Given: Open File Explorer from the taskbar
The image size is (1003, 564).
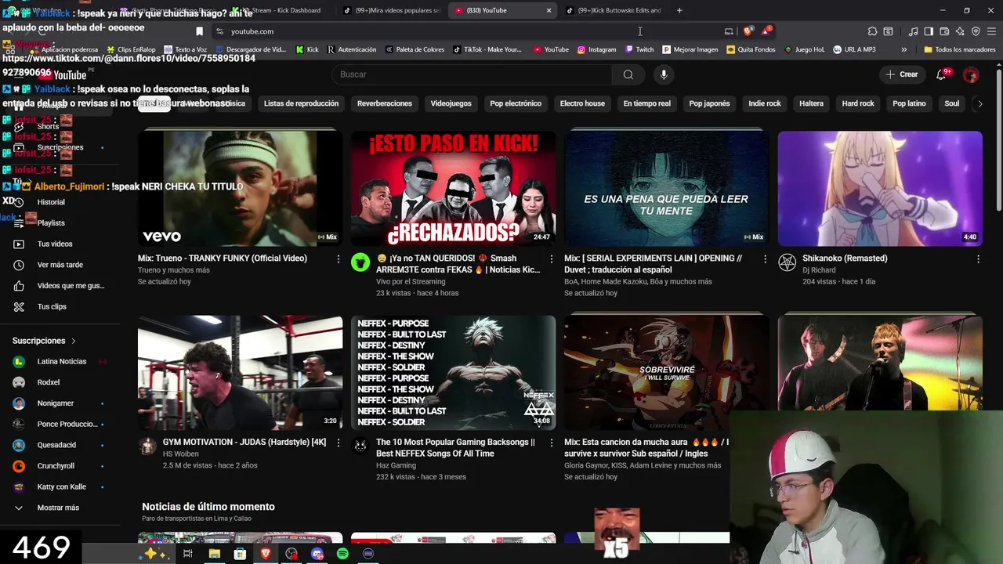Looking at the screenshot, I should point(214,554).
